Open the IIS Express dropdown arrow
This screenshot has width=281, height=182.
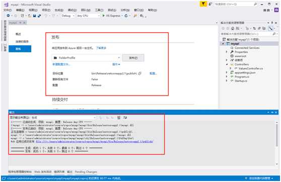pos(122,16)
